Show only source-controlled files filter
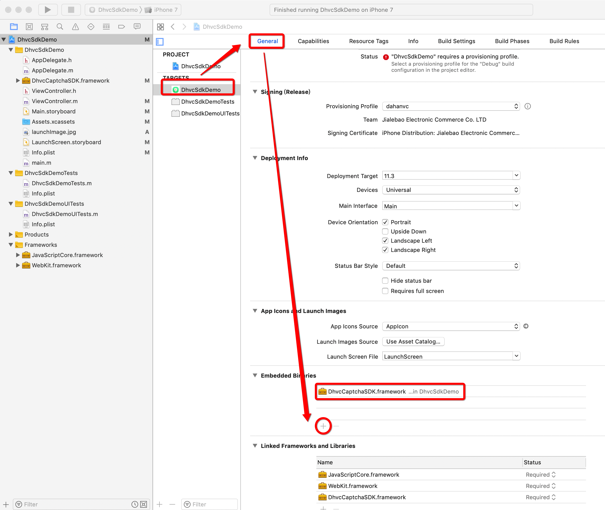Viewport: 605px width, 510px height. coord(144,504)
